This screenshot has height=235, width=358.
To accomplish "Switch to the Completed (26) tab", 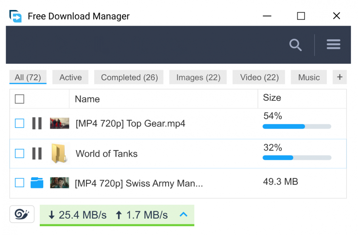I will 129,77.
